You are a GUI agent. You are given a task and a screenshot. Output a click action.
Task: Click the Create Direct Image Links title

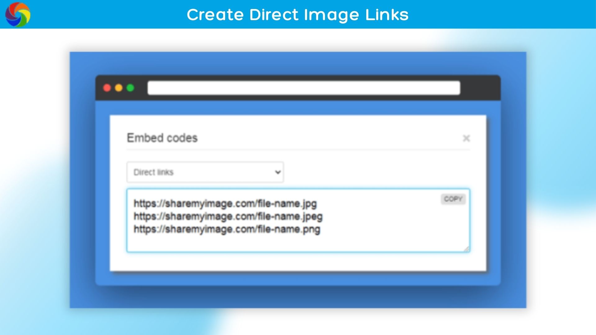(297, 15)
